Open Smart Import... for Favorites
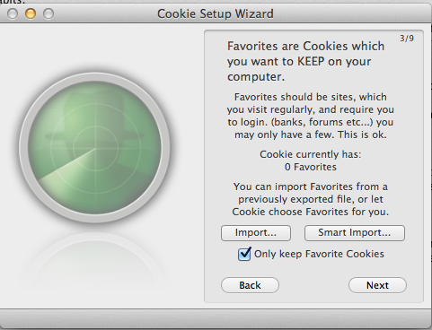This screenshot has width=432, height=330. point(355,233)
